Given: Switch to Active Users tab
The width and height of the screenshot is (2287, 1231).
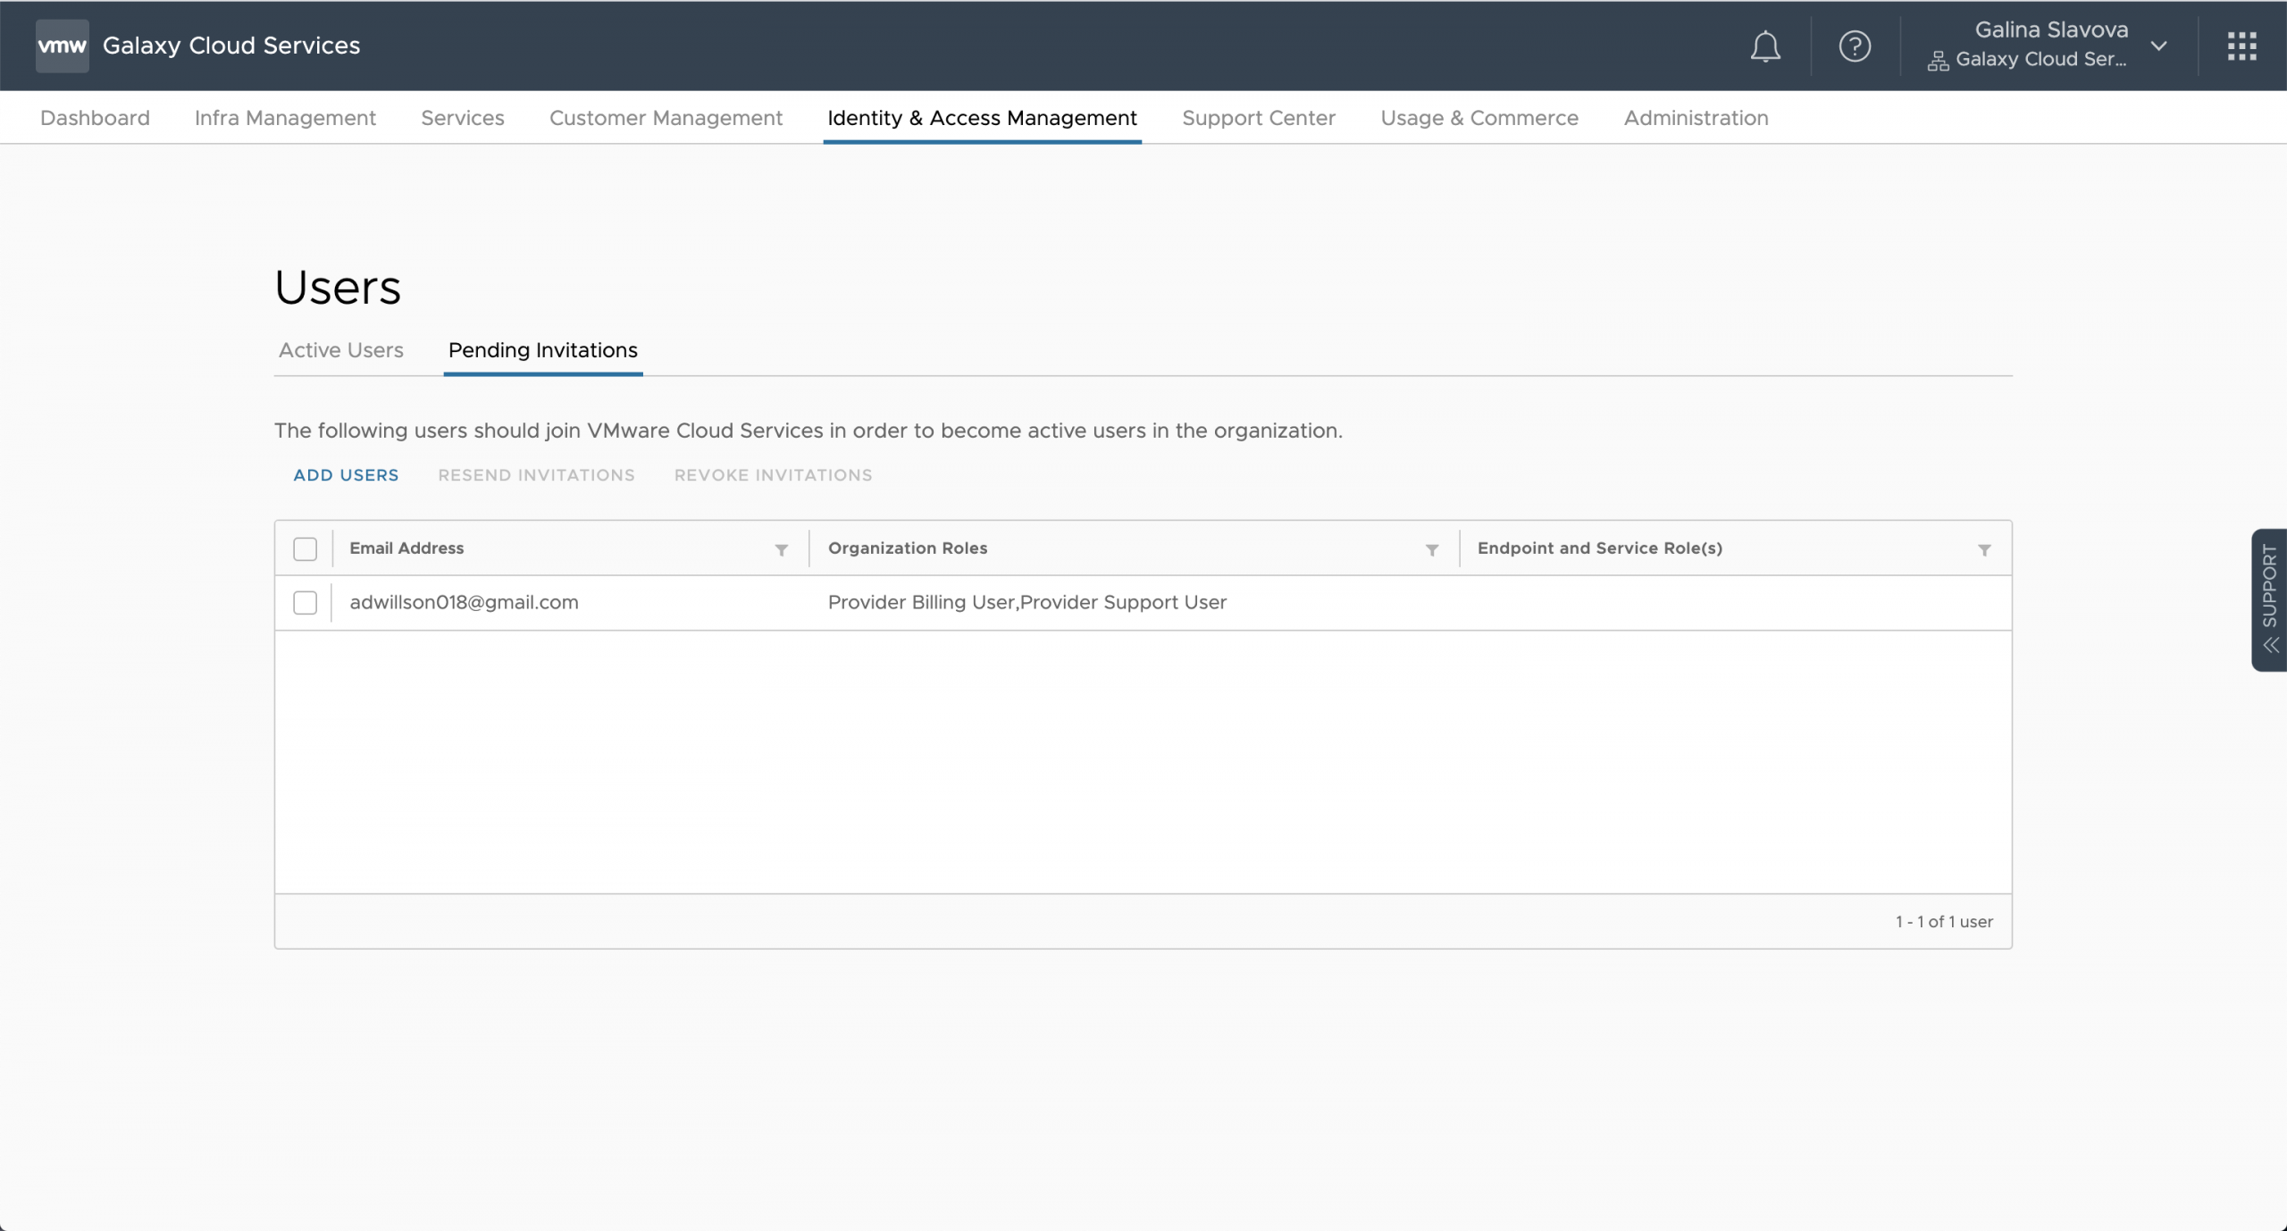Looking at the screenshot, I should pos(341,350).
